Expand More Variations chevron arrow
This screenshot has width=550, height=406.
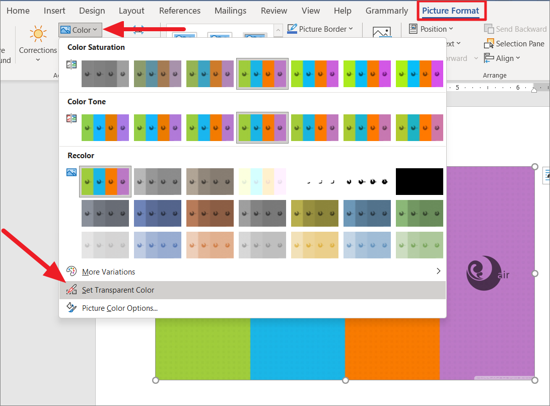tap(439, 271)
